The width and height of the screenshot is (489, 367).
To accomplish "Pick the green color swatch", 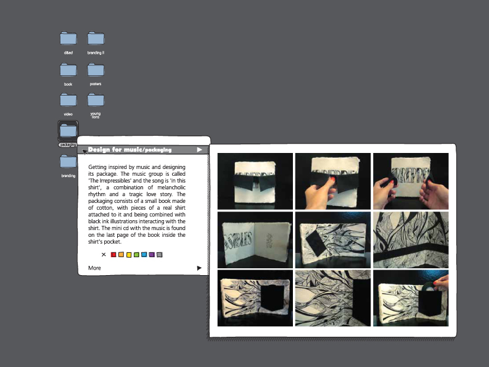I will 136,255.
